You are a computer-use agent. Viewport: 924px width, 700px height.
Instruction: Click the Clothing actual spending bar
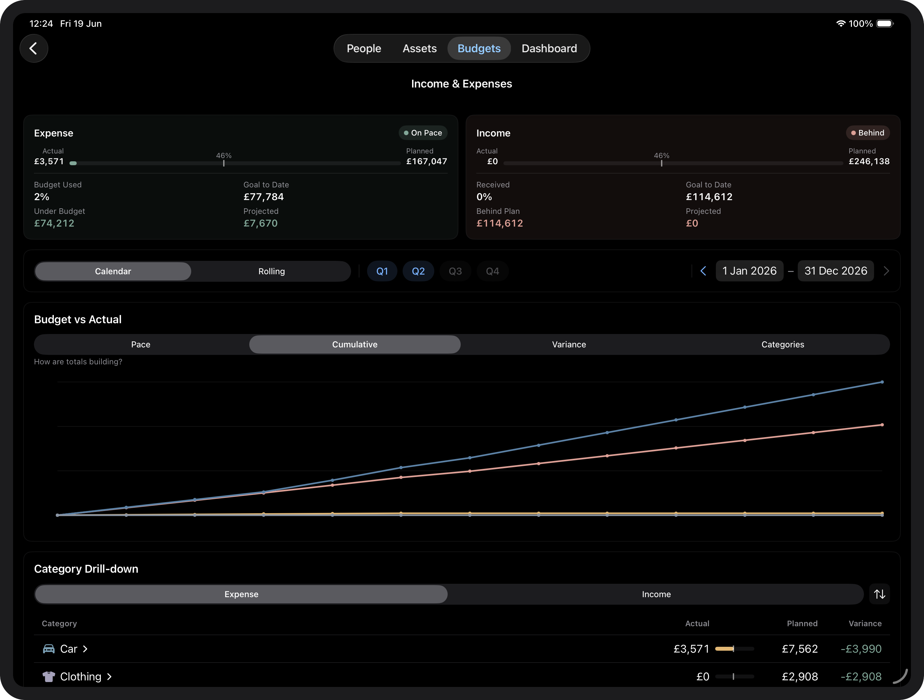click(x=734, y=676)
